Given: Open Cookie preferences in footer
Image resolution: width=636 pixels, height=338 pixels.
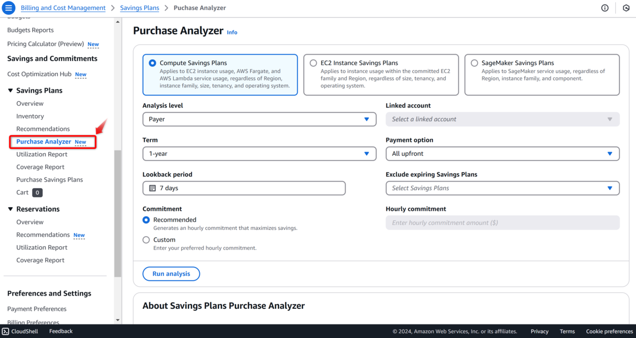Looking at the screenshot, I should click(609, 331).
